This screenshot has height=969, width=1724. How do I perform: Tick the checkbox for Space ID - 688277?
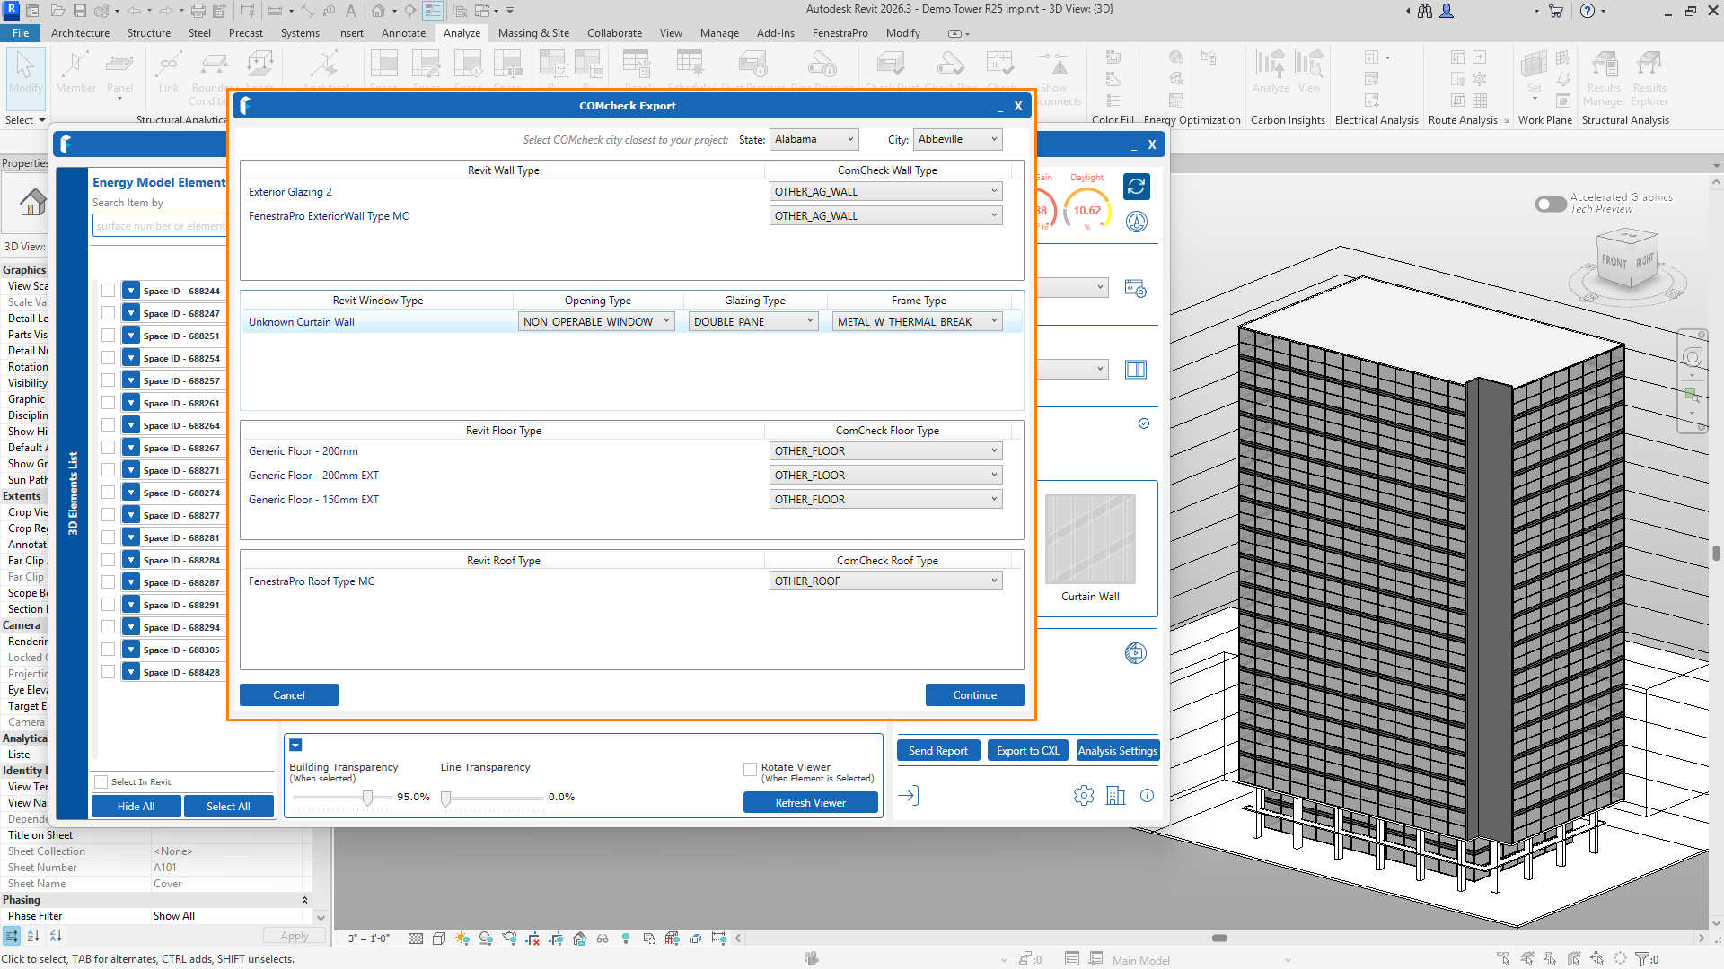[108, 515]
